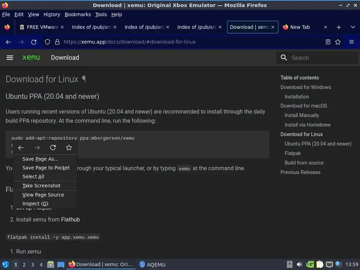Go to Download for macOS in contents

pyautogui.click(x=303, y=106)
